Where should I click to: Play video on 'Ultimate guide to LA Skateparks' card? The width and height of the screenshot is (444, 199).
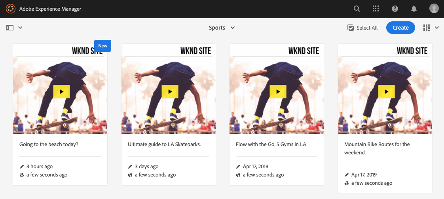pyautogui.click(x=170, y=92)
